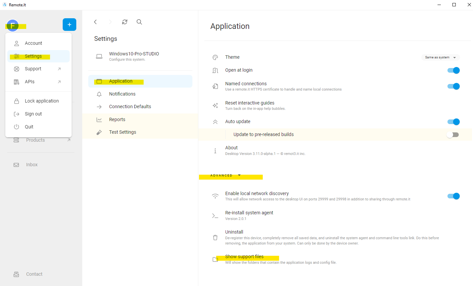Open the Application settings section

coord(140,81)
